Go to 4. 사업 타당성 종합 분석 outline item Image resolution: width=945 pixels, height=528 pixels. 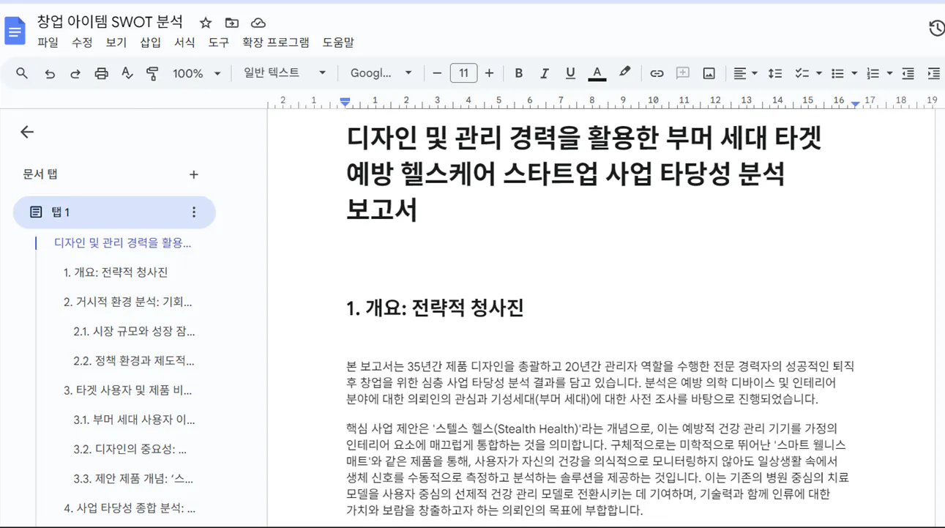130,507
